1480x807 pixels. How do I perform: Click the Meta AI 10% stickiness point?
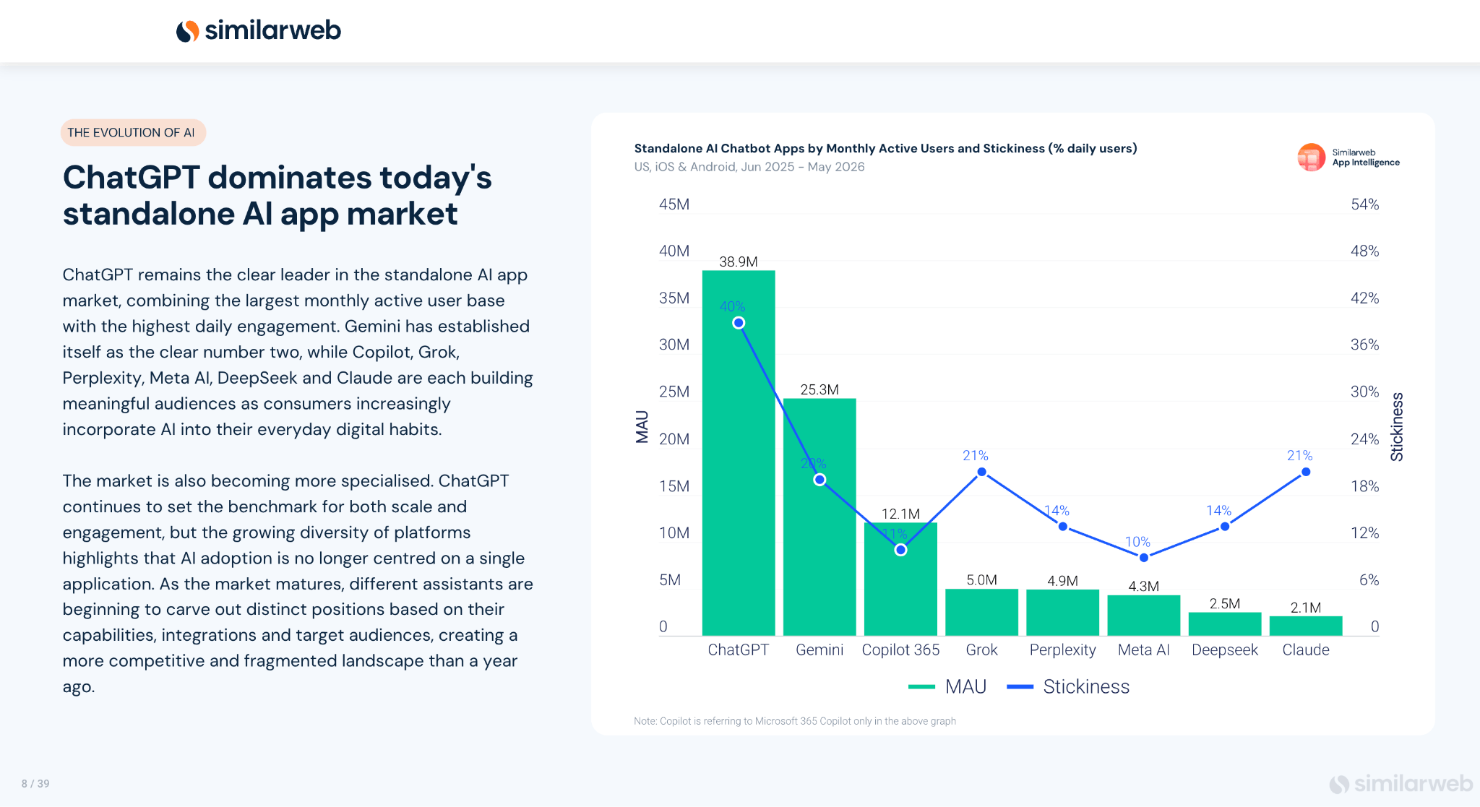pos(1143,558)
